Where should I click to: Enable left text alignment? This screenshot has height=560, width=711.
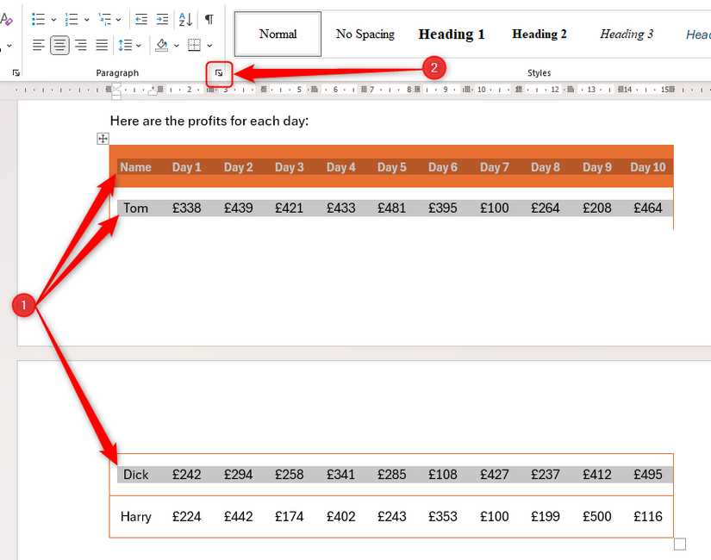pos(38,45)
